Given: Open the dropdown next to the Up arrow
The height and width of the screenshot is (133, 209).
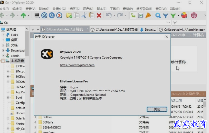Looking at the screenshot, I should pyautogui.click(x=29, y=16).
